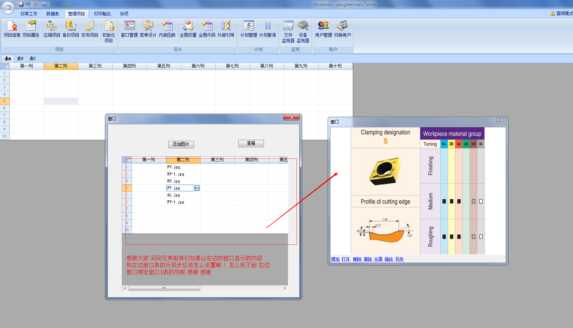573x328 pixels.
Task: Click the ellipsis button beside FV.jpg cell
Action: tap(197, 188)
